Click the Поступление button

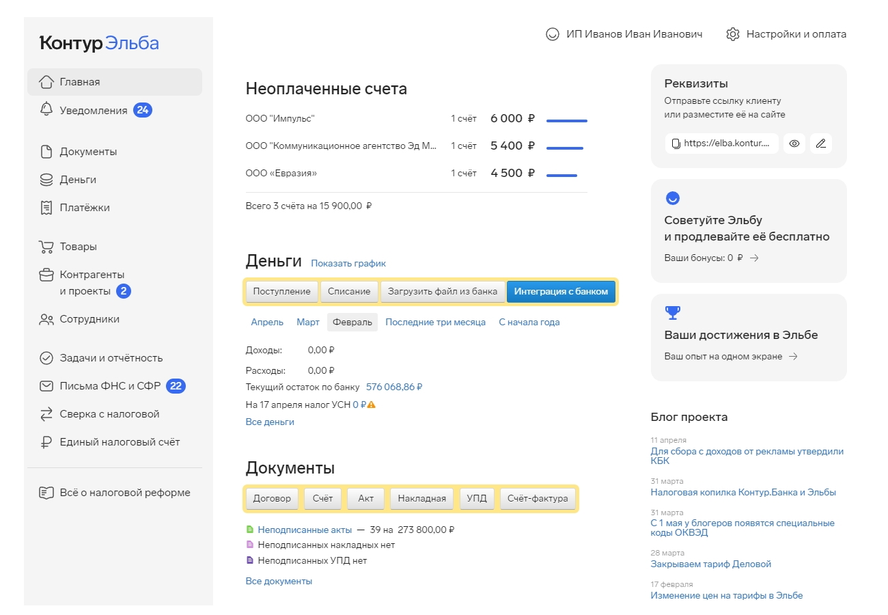(282, 292)
